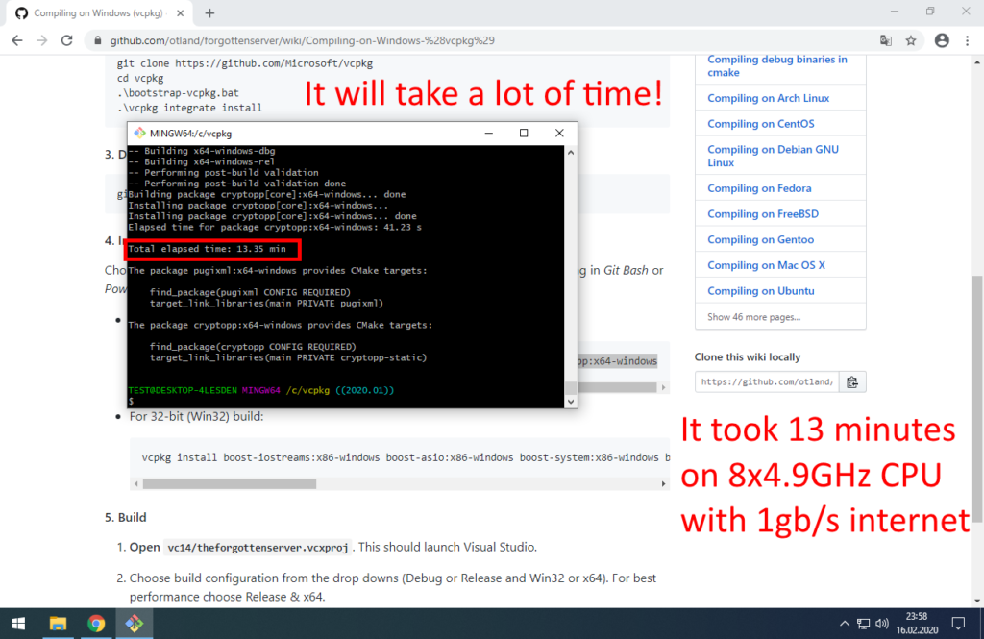Minimize the Chrome window
This screenshot has height=639, width=984.
pos(895,12)
